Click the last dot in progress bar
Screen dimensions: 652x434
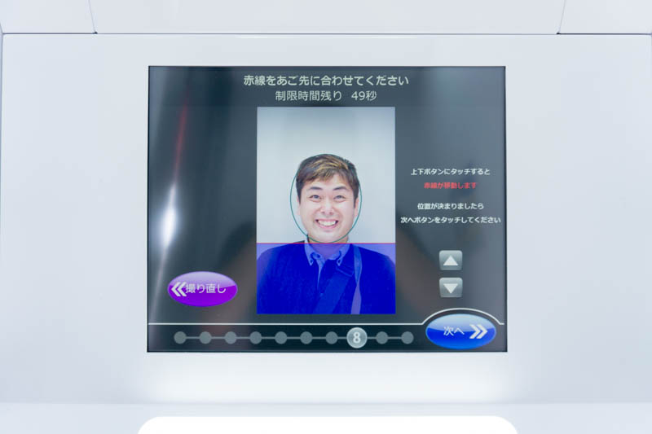coord(407,337)
